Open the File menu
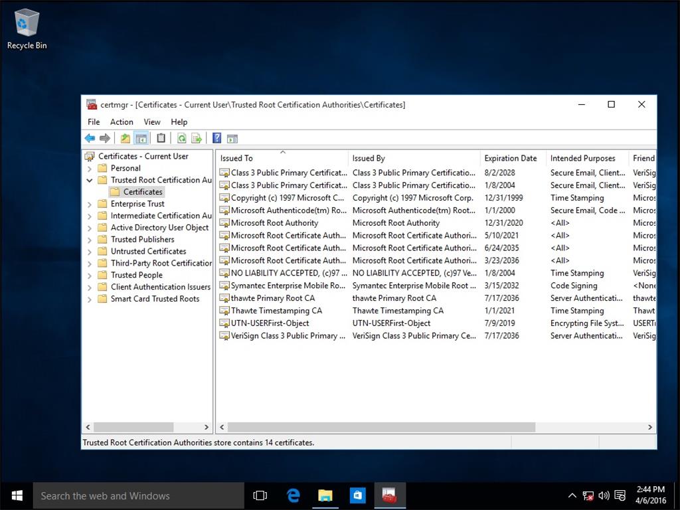This screenshot has width=680, height=510. pyautogui.click(x=94, y=122)
